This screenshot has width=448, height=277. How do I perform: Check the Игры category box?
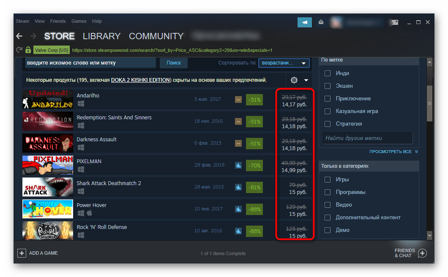pyautogui.click(x=328, y=180)
